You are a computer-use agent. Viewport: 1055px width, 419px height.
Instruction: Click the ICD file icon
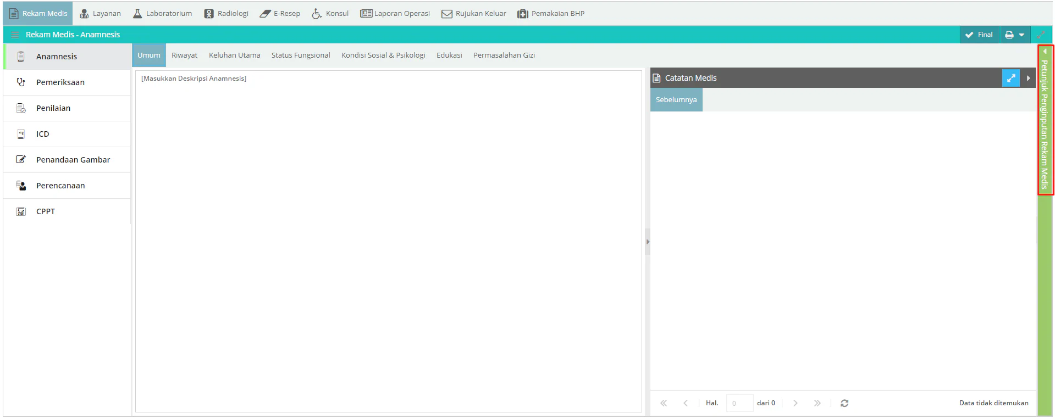21,134
